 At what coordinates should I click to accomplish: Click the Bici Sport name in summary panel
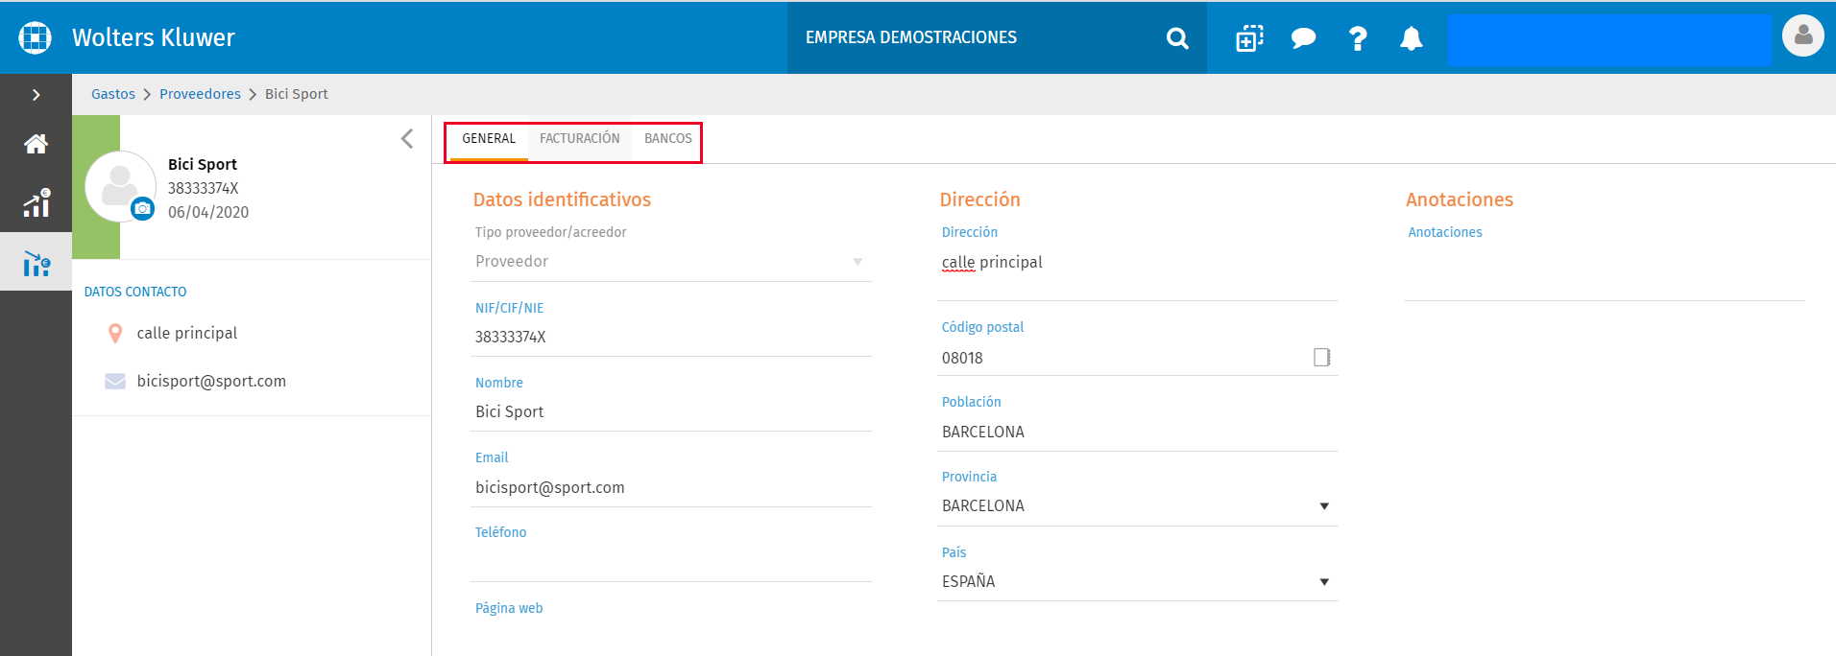pos(203,164)
